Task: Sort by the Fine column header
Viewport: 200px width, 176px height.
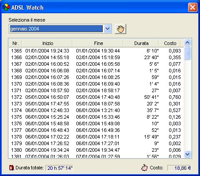Action: (98, 43)
